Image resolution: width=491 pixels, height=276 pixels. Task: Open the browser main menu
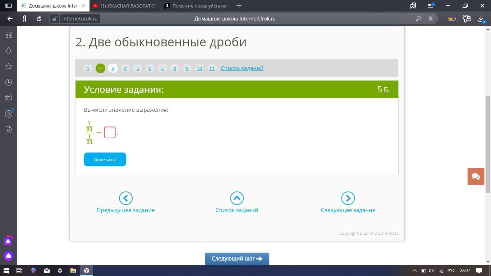pos(431,6)
